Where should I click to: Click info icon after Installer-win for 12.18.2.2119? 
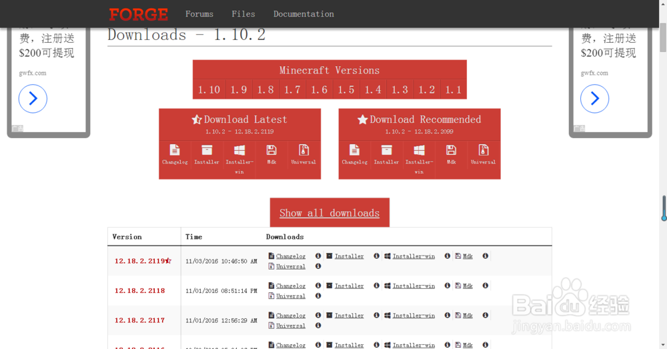(x=448, y=256)
